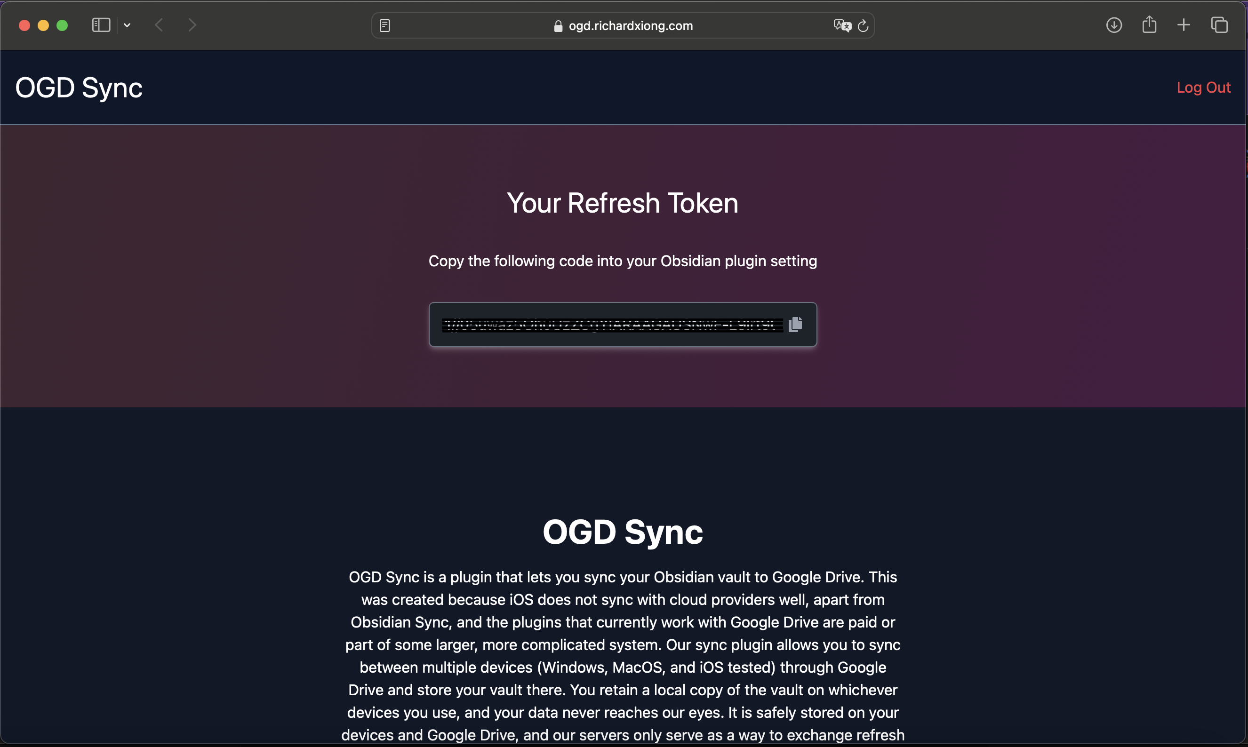Viewport: 1248px width, 747px height.
Task: Reload the current page
Action: 863,26
